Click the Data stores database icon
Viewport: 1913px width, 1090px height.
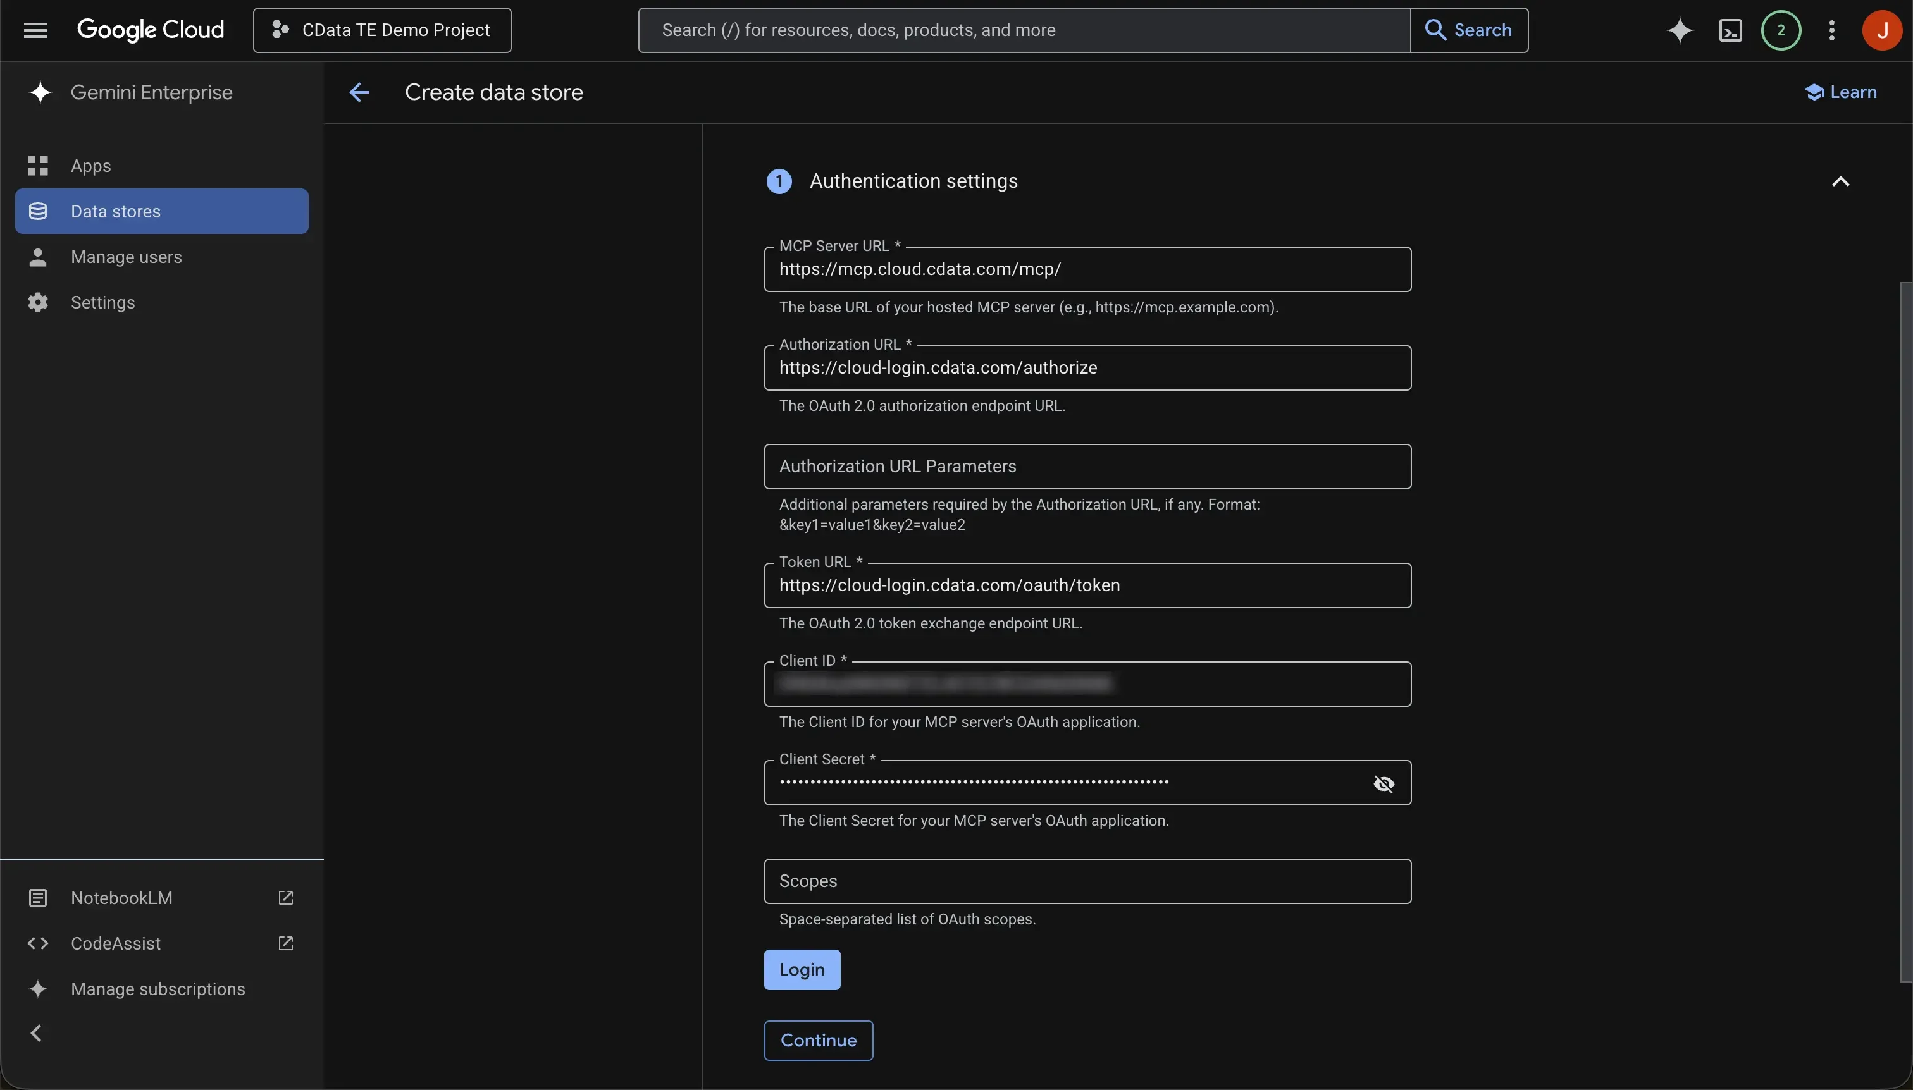pyautogui.click(x=37, y=211)
